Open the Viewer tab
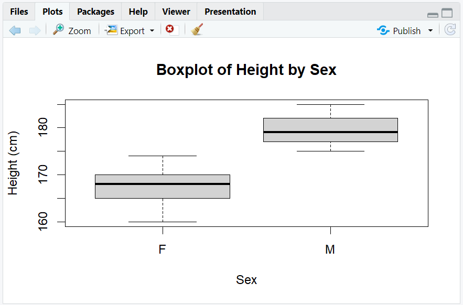The height and width of the screenshot is (305, 463). (176, 11)
